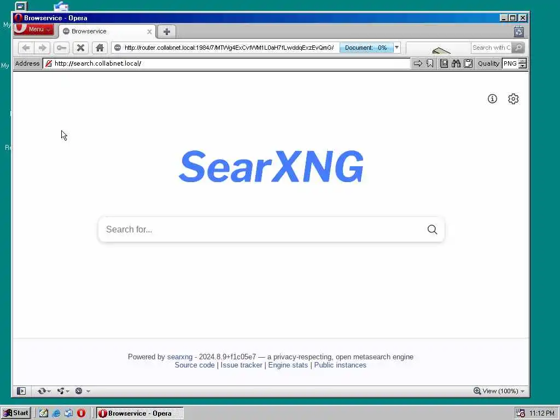Open SearXNG about info icon

pos(492,99)
